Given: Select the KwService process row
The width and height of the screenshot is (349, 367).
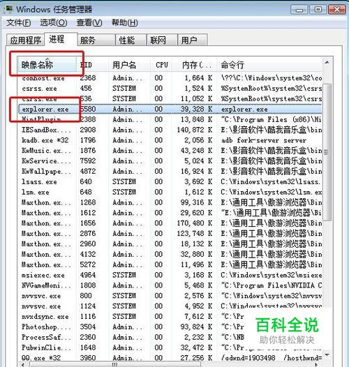Looking at the screenshot, I should pyautogui.click(x=170, y=160).
